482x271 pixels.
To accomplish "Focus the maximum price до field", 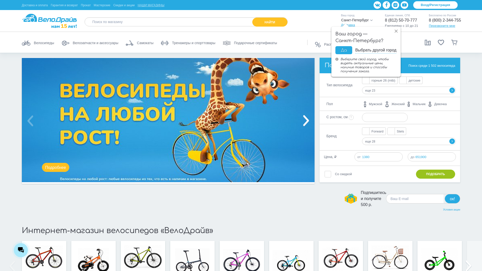I will (432, 157).
